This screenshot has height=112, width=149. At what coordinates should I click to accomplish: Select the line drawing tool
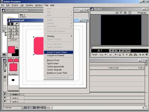[x=10, y=27]
